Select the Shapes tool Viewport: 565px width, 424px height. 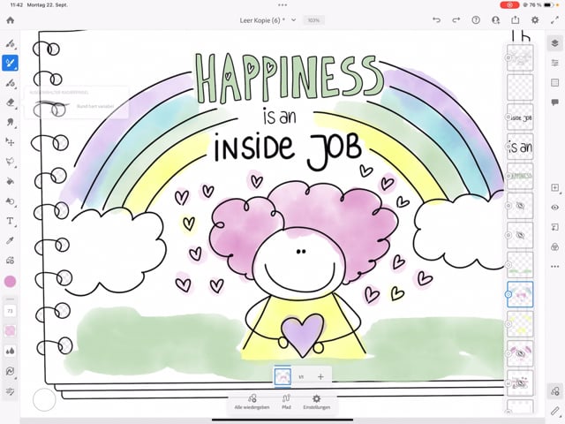(x=10, y=201)
